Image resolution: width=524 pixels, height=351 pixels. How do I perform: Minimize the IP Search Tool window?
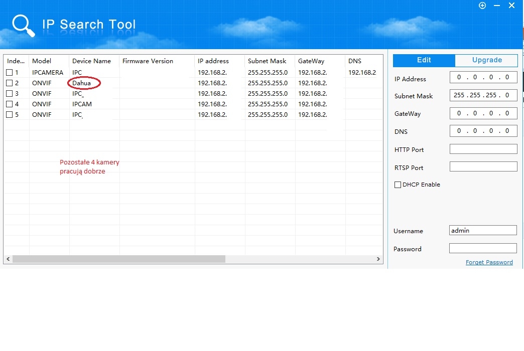tap(497, 6)
